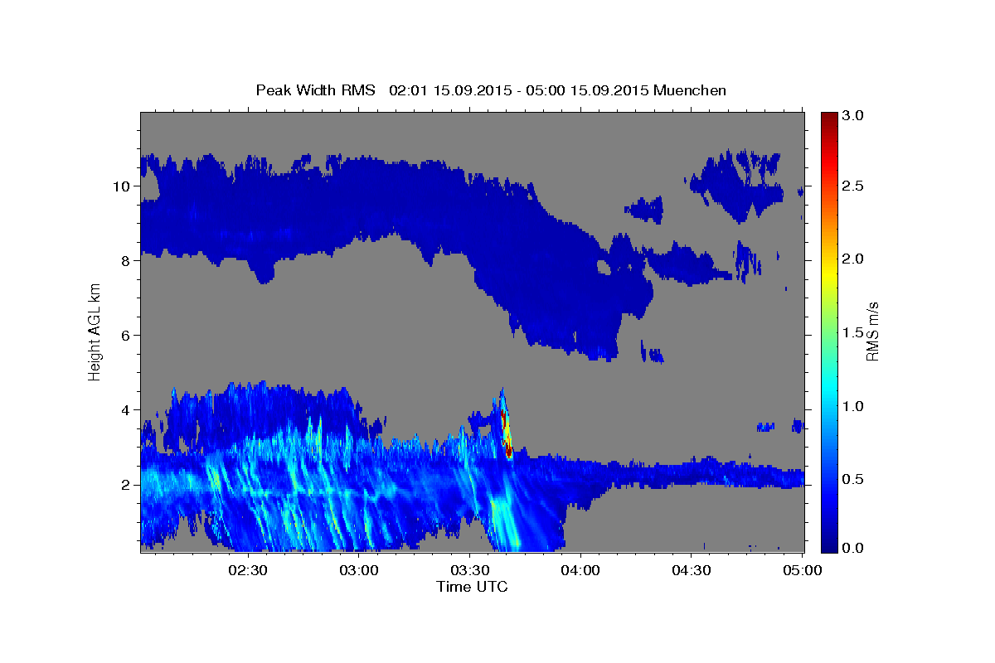Image resolution: width=995 pixels, height=663 pixels.
Task: Click the plot title 'Peak Width RMS'
Action: (315, 90)
